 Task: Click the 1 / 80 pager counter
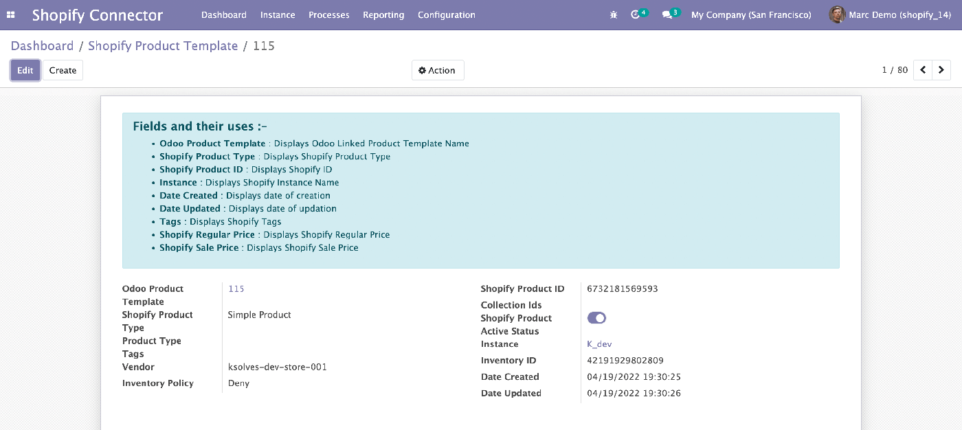pyautogui.click(x=895, y=70)
